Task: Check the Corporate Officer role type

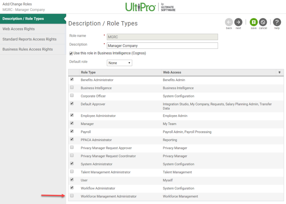Action: click(x=72, y=96)
